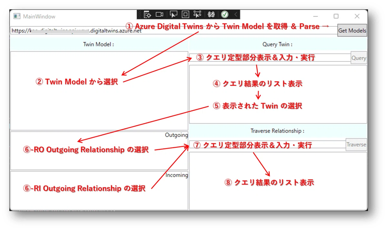The width and height of the screenshot is (387, 230).
Task: Click the "Query Twin :" header label
Action: (278, 44)
